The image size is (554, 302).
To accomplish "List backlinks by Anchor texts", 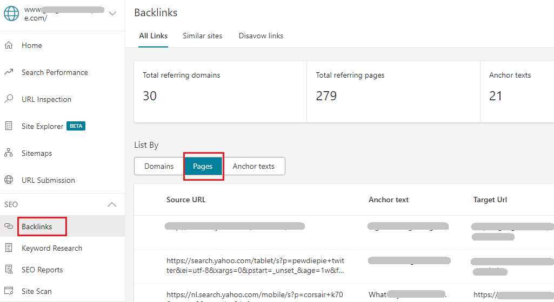I will [253, 166].
